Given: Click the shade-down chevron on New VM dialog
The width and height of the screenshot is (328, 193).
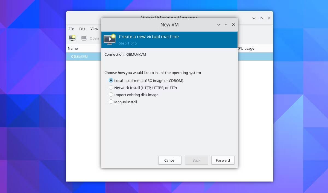Looking at the screenshot, I should coord(218,25).
